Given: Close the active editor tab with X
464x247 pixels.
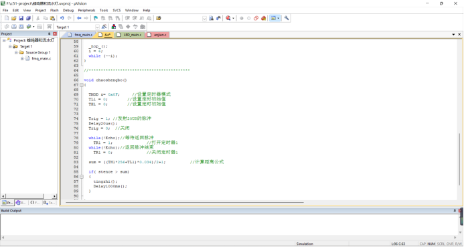Looking at the screenshot, I should pos(459,35).
